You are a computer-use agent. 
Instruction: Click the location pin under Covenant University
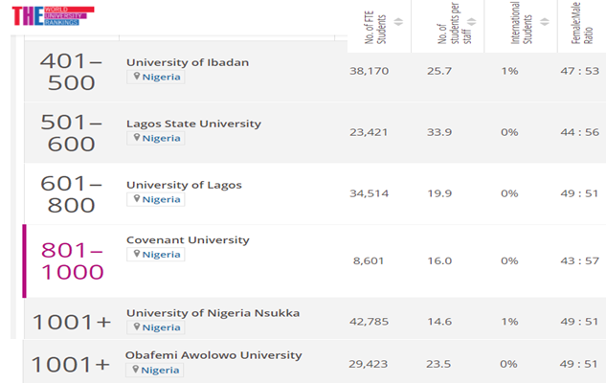[x=137, y=255]
